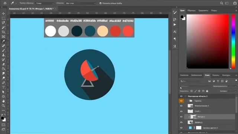Viewport: 238px width, 134px height.
Task: Select the Dodge tool
Action: 3,78
